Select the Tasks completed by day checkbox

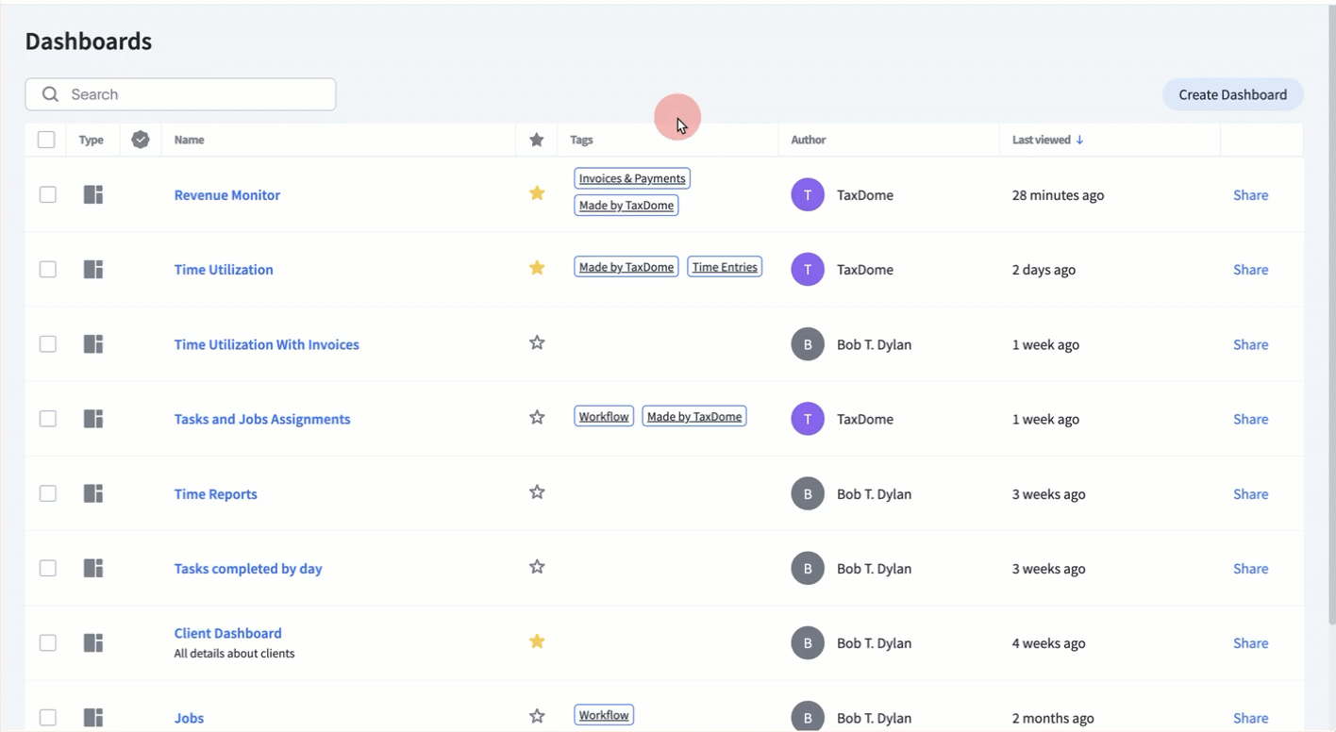(48, 569)
